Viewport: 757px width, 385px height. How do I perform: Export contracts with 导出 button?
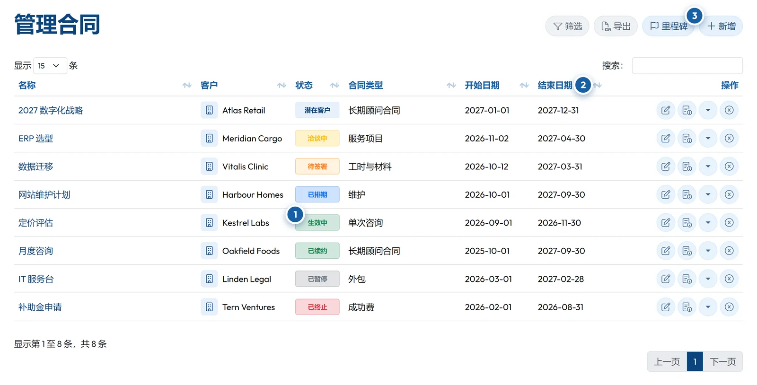(616, 26)
